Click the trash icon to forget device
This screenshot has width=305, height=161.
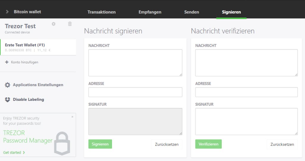click(70, 24)
